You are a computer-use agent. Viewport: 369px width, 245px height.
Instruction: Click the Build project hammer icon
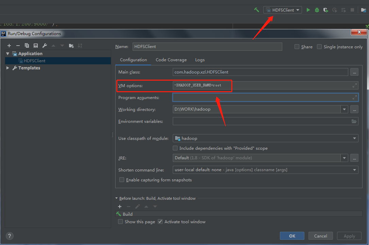coord(256,10)
